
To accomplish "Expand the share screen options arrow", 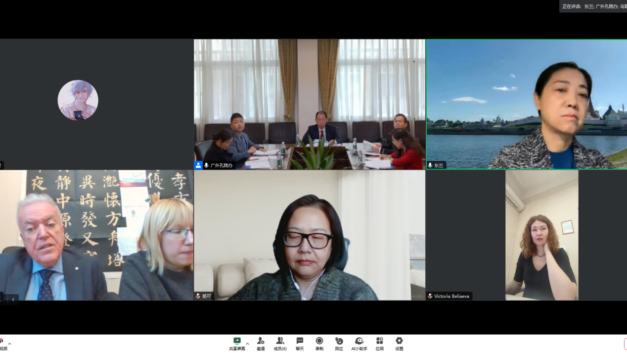I will [x=247, y=344].
